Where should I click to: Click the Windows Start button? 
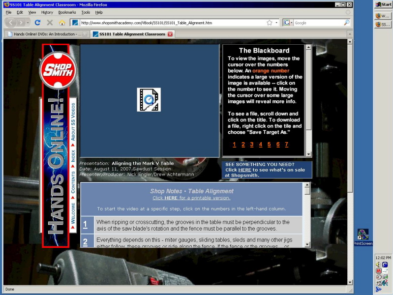383,4
